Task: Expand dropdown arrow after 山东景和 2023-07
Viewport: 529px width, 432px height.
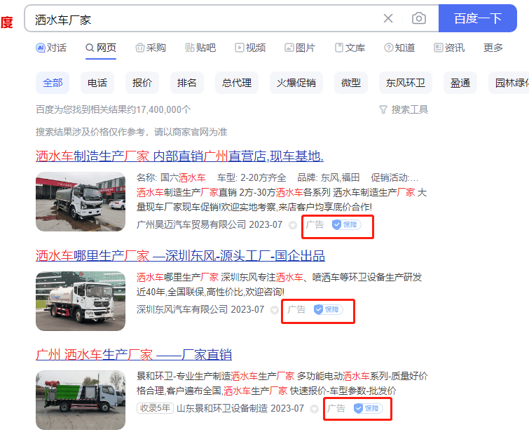Action: click(315, 409)
